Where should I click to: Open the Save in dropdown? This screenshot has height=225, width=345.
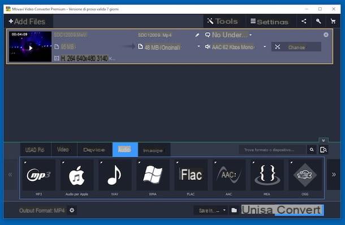(211, 210)
